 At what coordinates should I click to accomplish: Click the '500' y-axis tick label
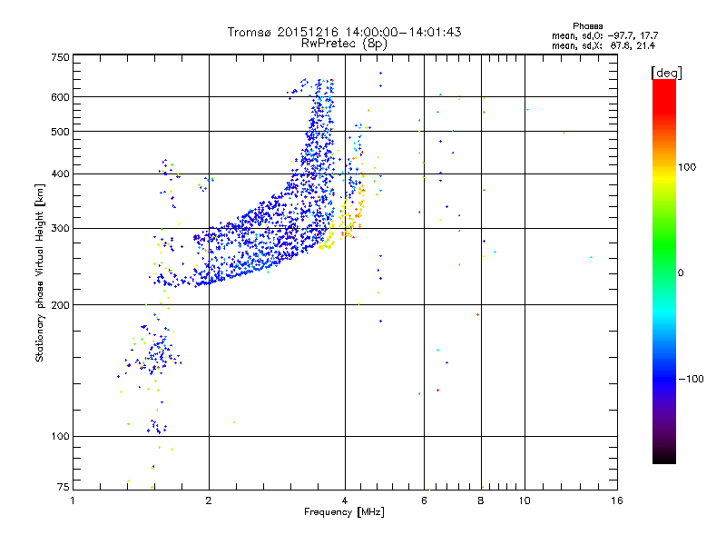(60, 132)
